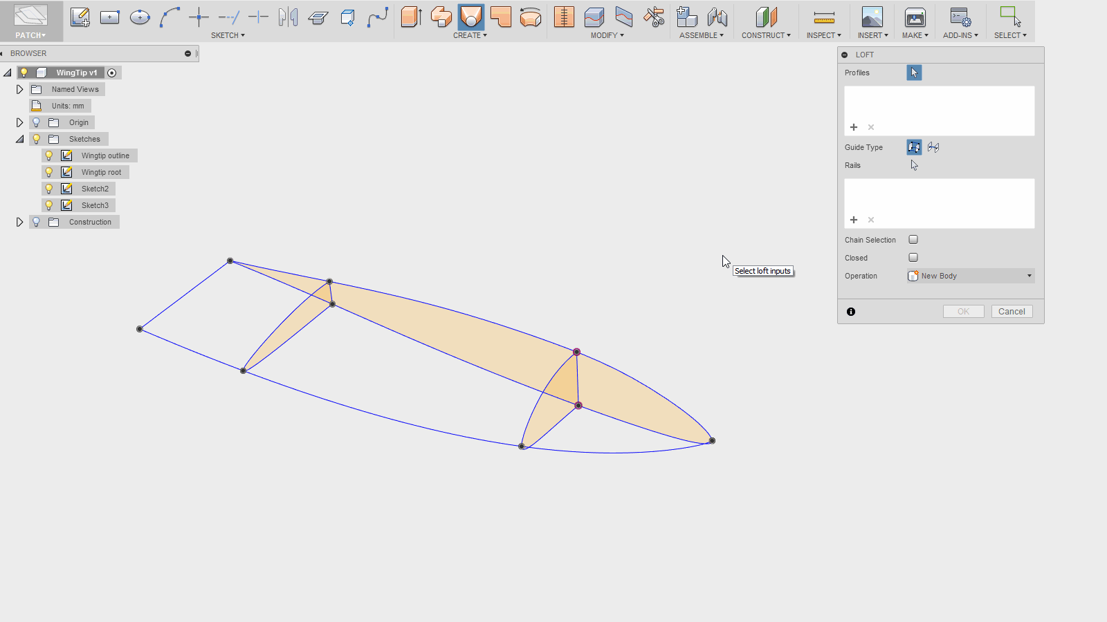This screenshot has height=622, width=1107.
Task: Click the OK button in Loft dialog
Action: pos(963,311)
